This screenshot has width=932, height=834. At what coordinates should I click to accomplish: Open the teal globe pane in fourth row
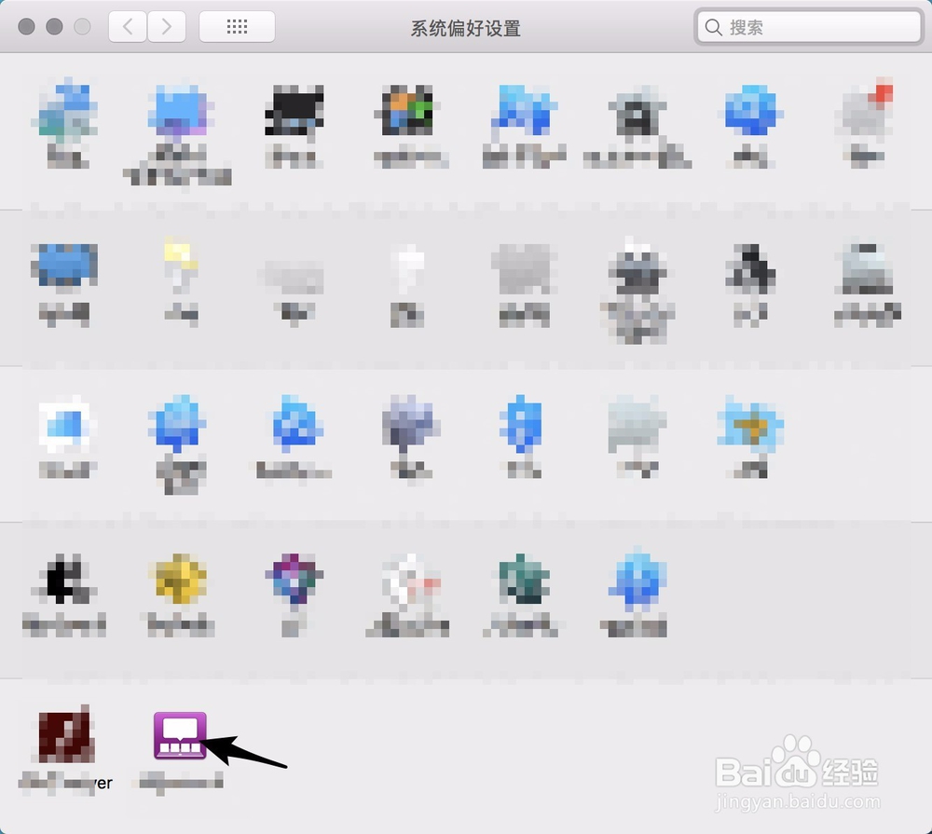coord(524,582)
